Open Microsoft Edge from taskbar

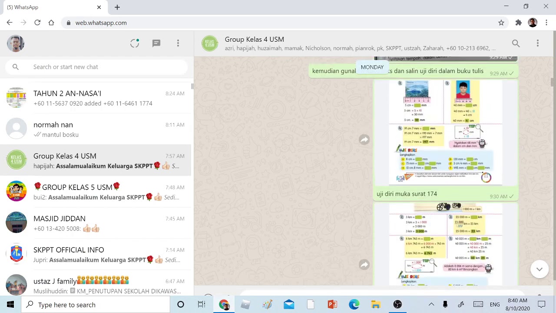[354, 305]
